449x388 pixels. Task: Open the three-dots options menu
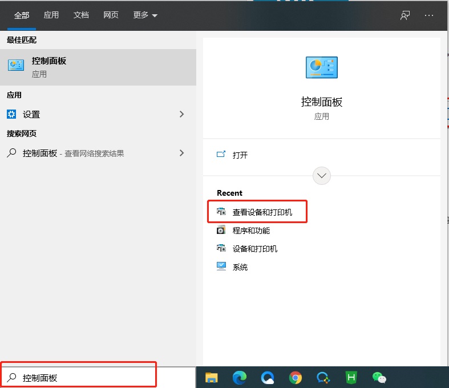click(x=429, y=15)
